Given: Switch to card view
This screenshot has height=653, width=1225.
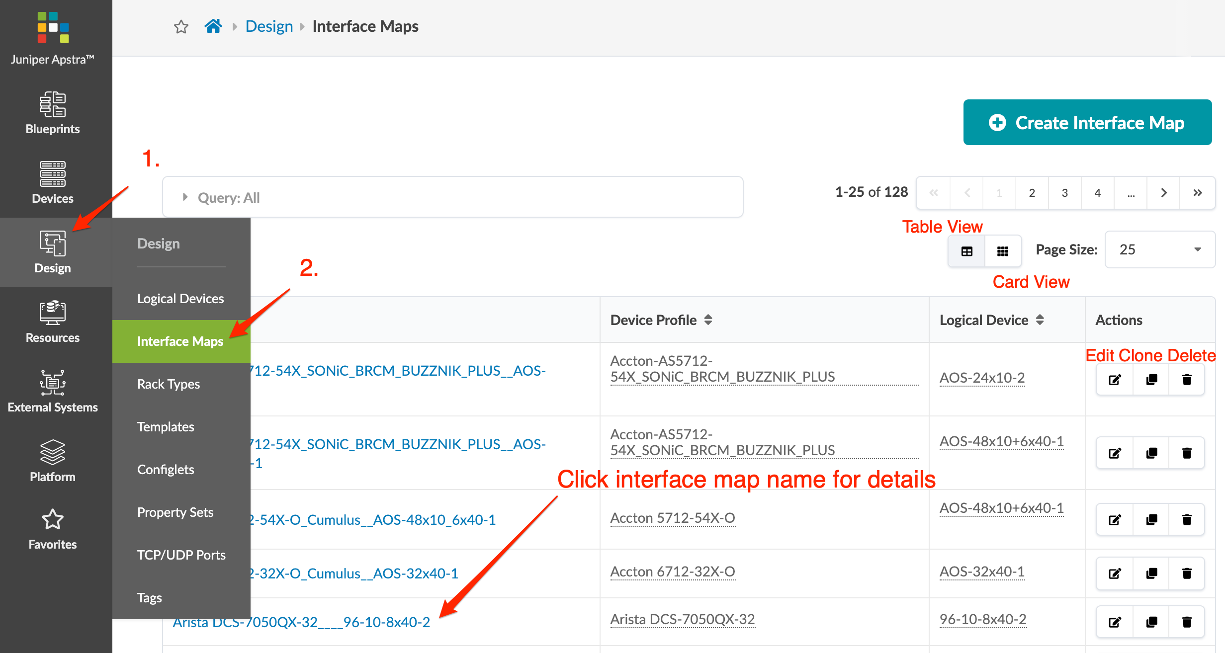Looking at the screenshot, I should (x=1003, y=251).
